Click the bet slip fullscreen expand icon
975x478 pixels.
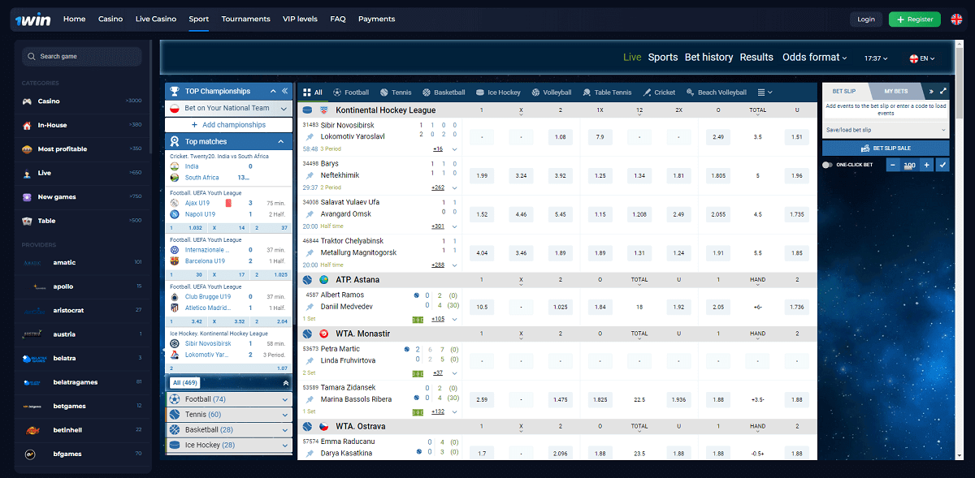coord(942,92)
